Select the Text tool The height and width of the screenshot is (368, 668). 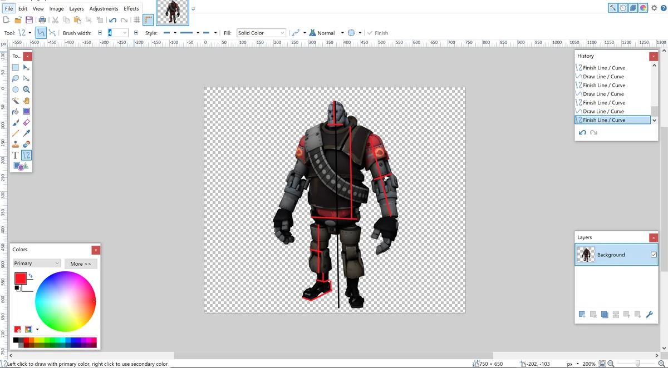tap(15, 155)
